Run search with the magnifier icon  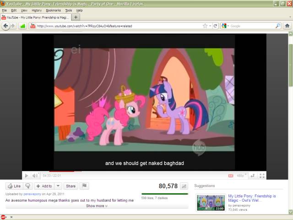tap(278, 26)
